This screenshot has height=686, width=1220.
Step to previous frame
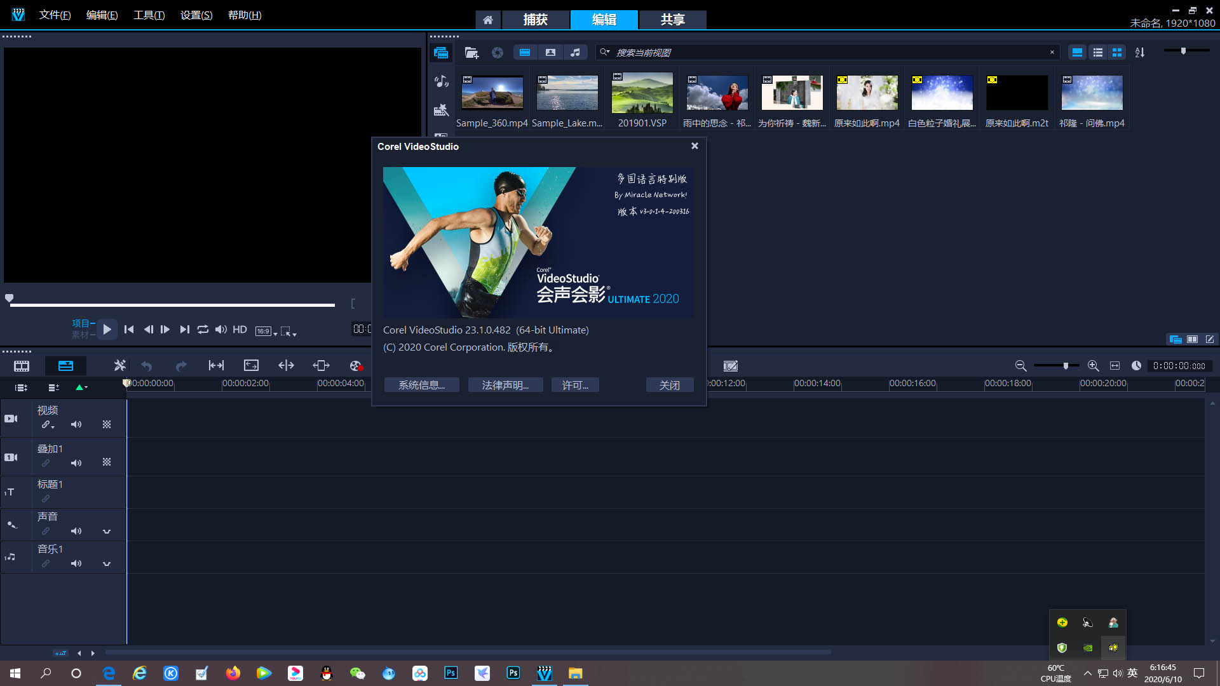click(148, 329)
